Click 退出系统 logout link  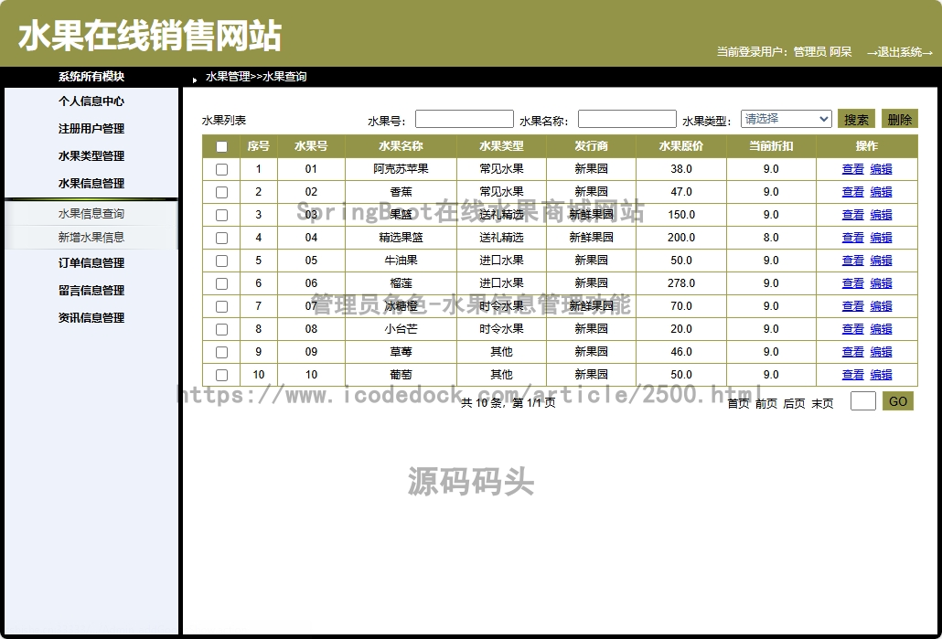point(899,52)
